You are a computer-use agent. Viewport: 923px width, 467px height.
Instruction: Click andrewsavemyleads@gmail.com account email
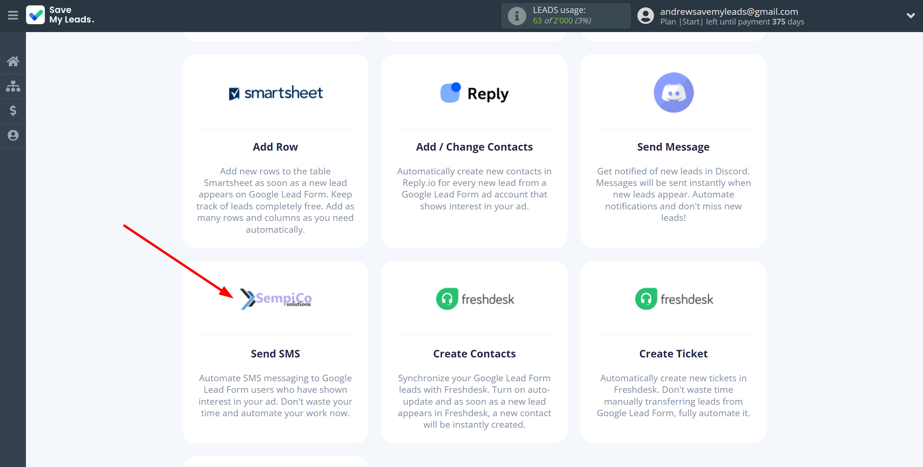point(729,12)
